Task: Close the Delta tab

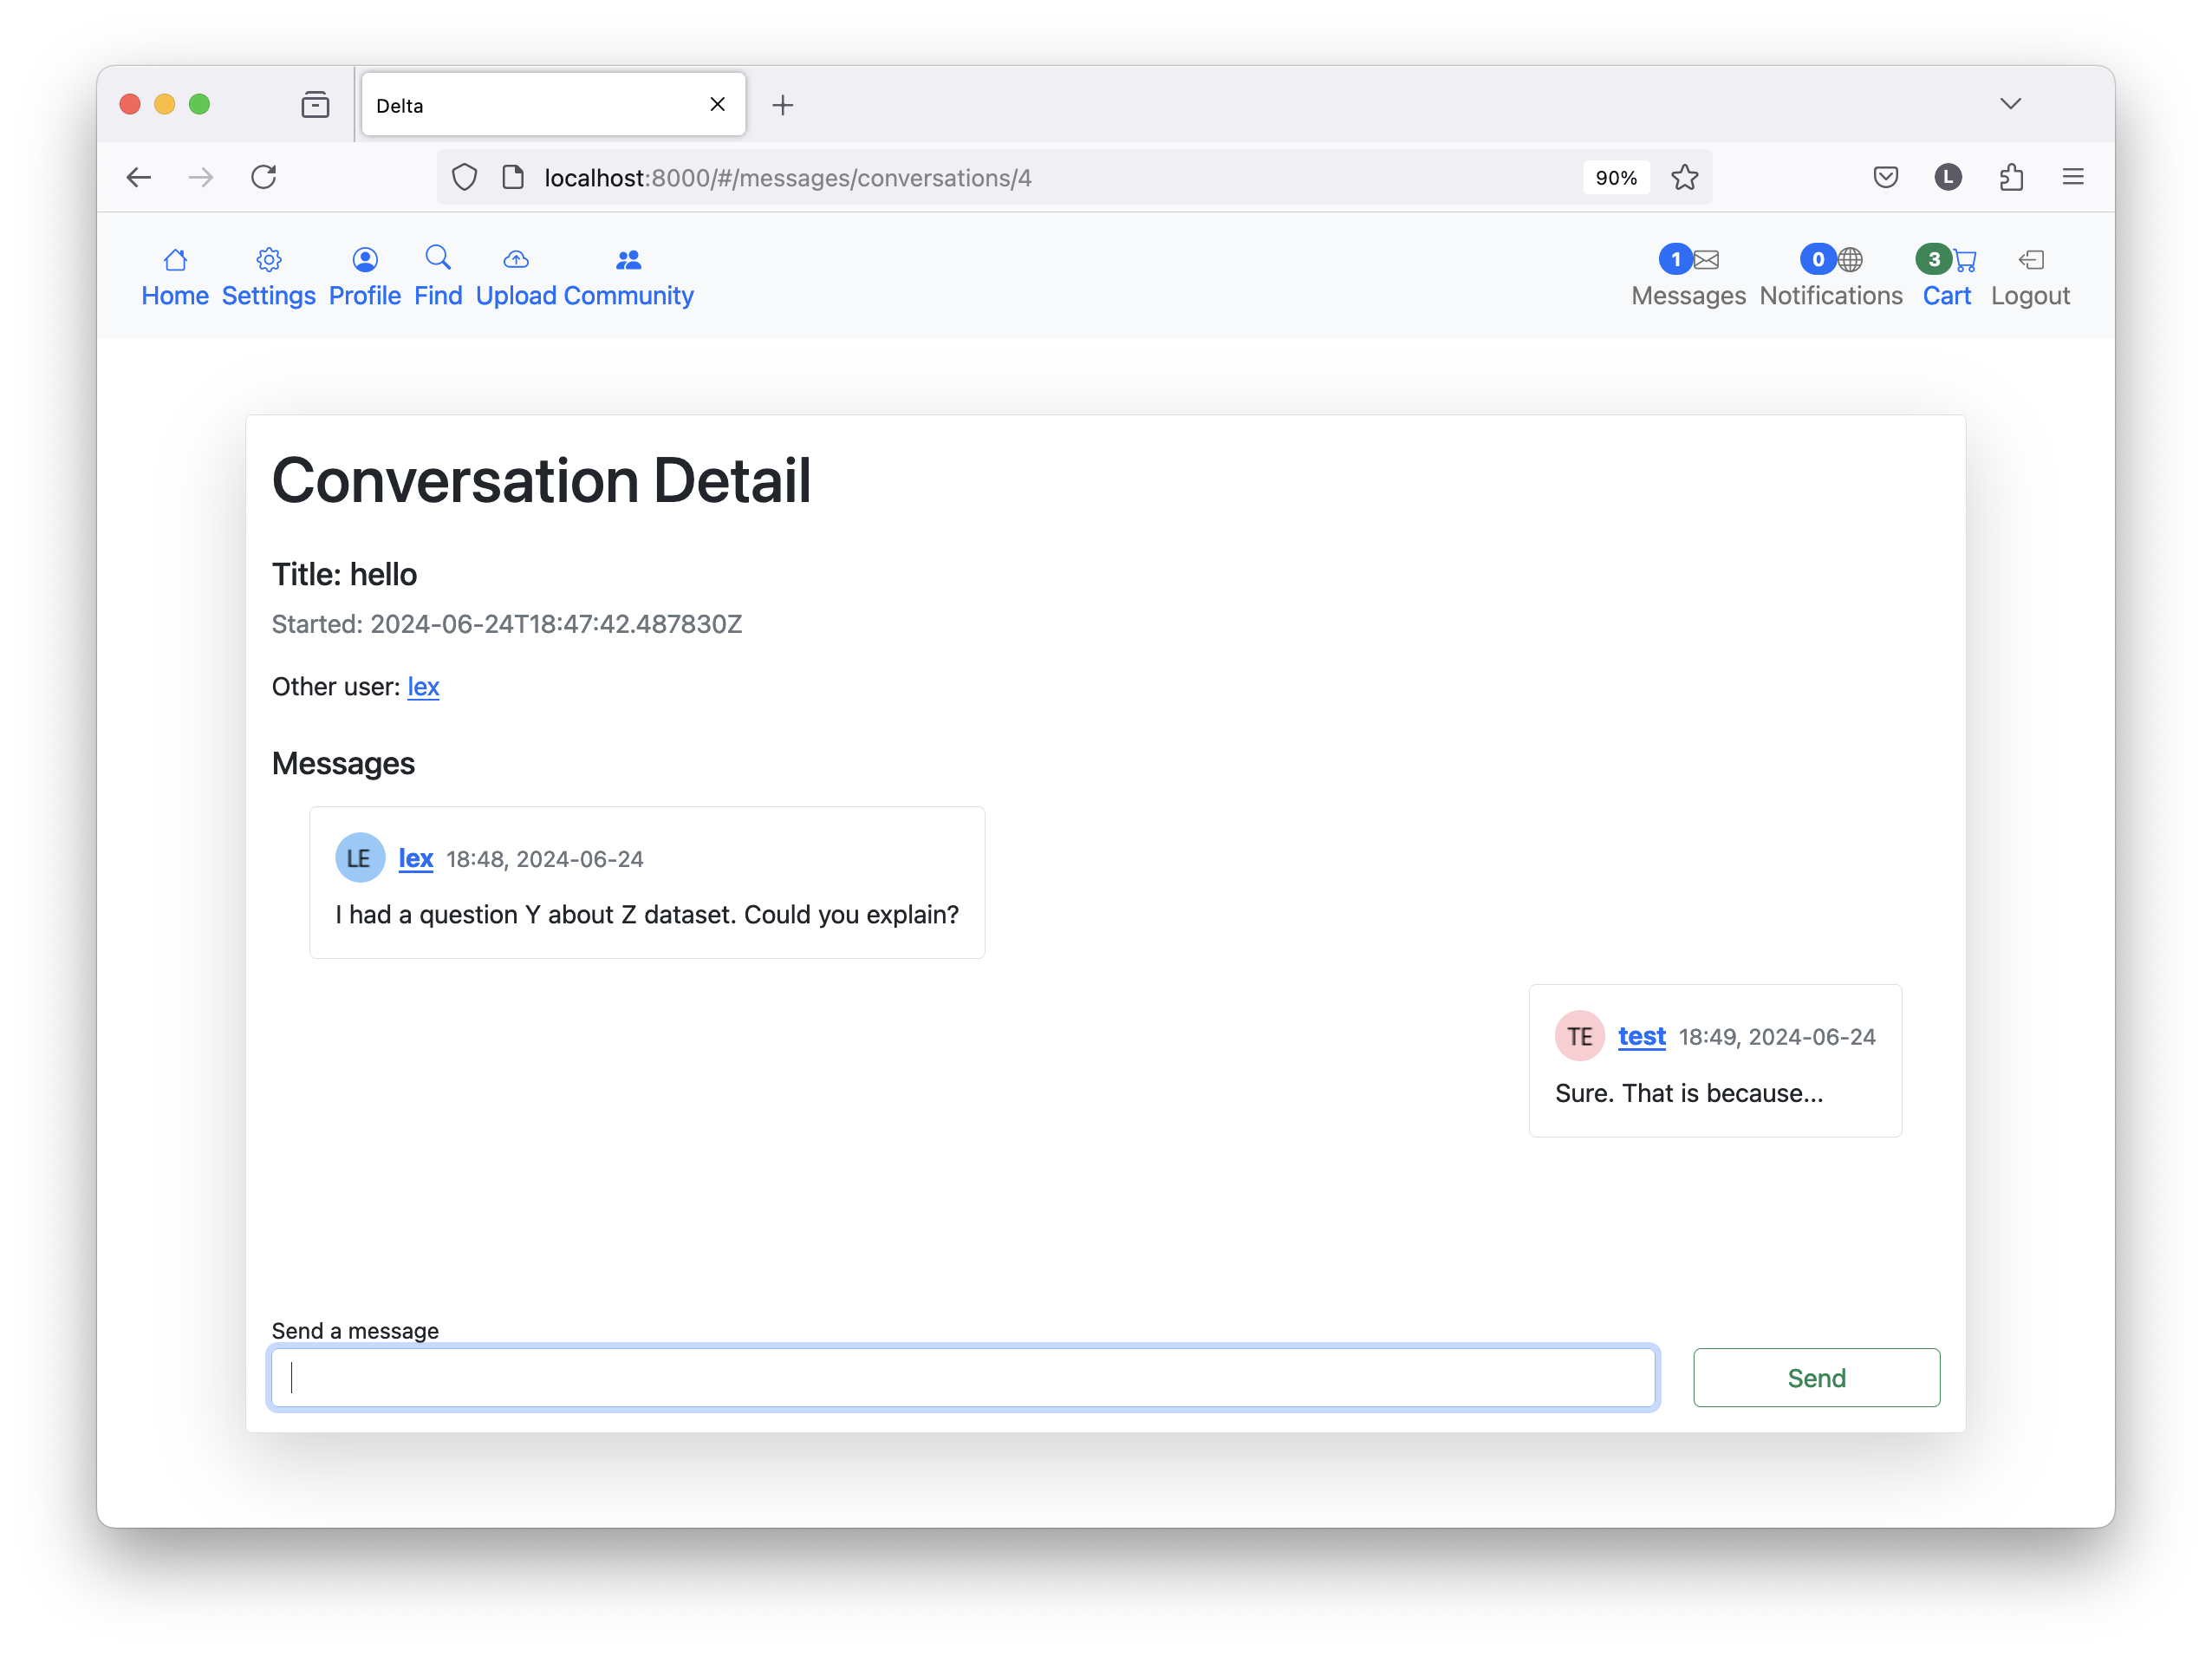Action: click(717, 104)
